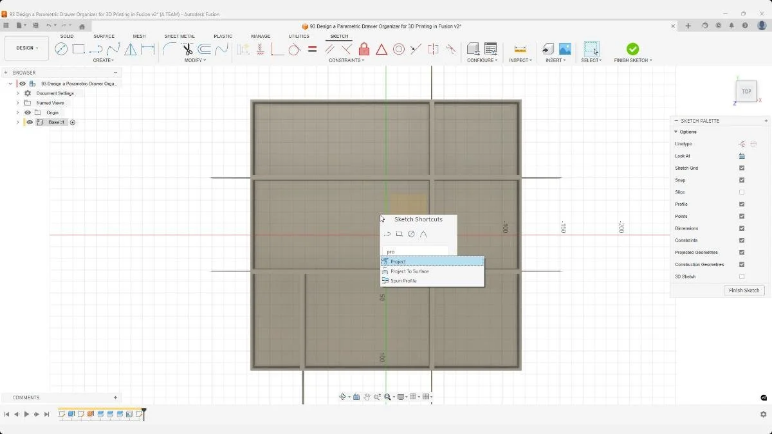Screen dimensions: 772x434
Task: Choose Project To Surface from shortcuts list
Action: click(x=409, y=271)
